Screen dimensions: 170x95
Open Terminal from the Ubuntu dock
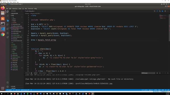tap(3, 24)
